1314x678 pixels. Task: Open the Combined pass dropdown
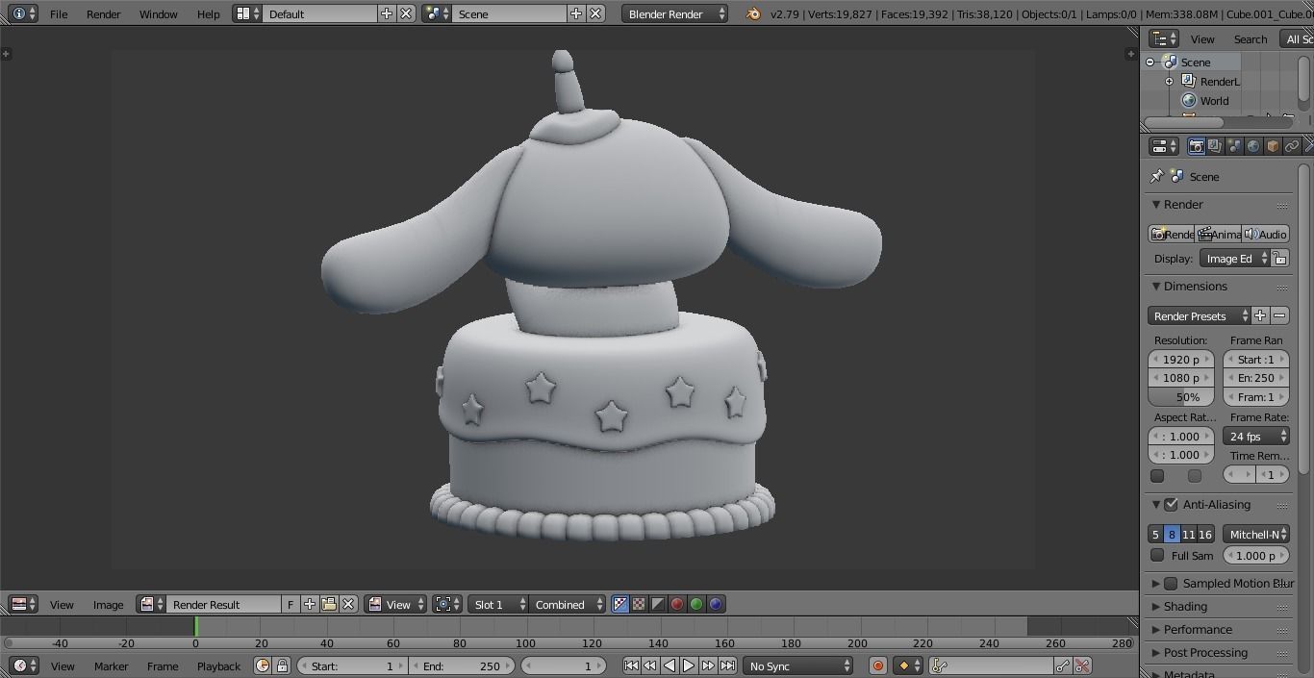click(x=568, y=604)
